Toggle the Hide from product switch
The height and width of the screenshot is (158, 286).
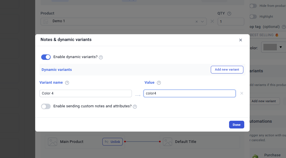click(253, 6)
